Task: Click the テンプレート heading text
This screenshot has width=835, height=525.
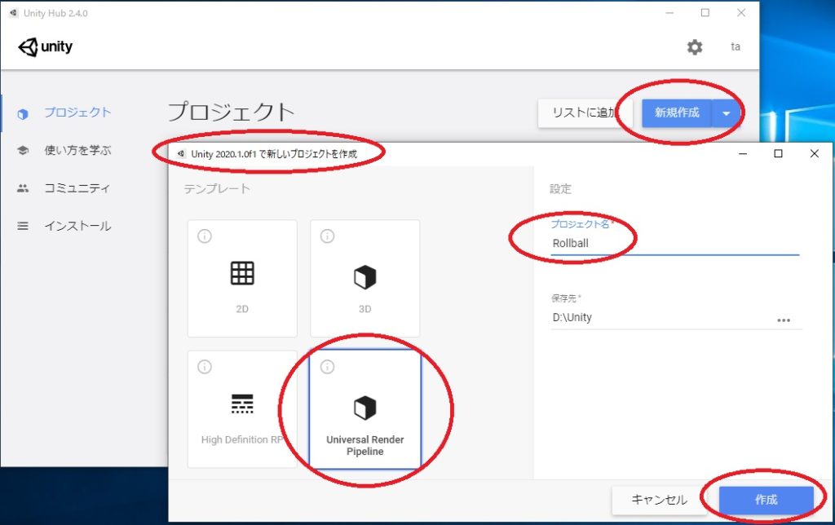Action: [217, 188]
